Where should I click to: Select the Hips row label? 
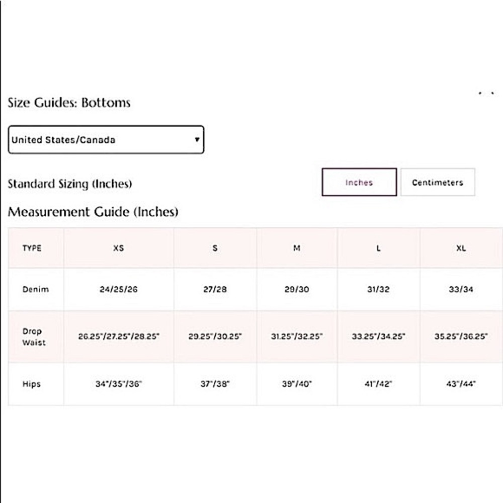31,384
